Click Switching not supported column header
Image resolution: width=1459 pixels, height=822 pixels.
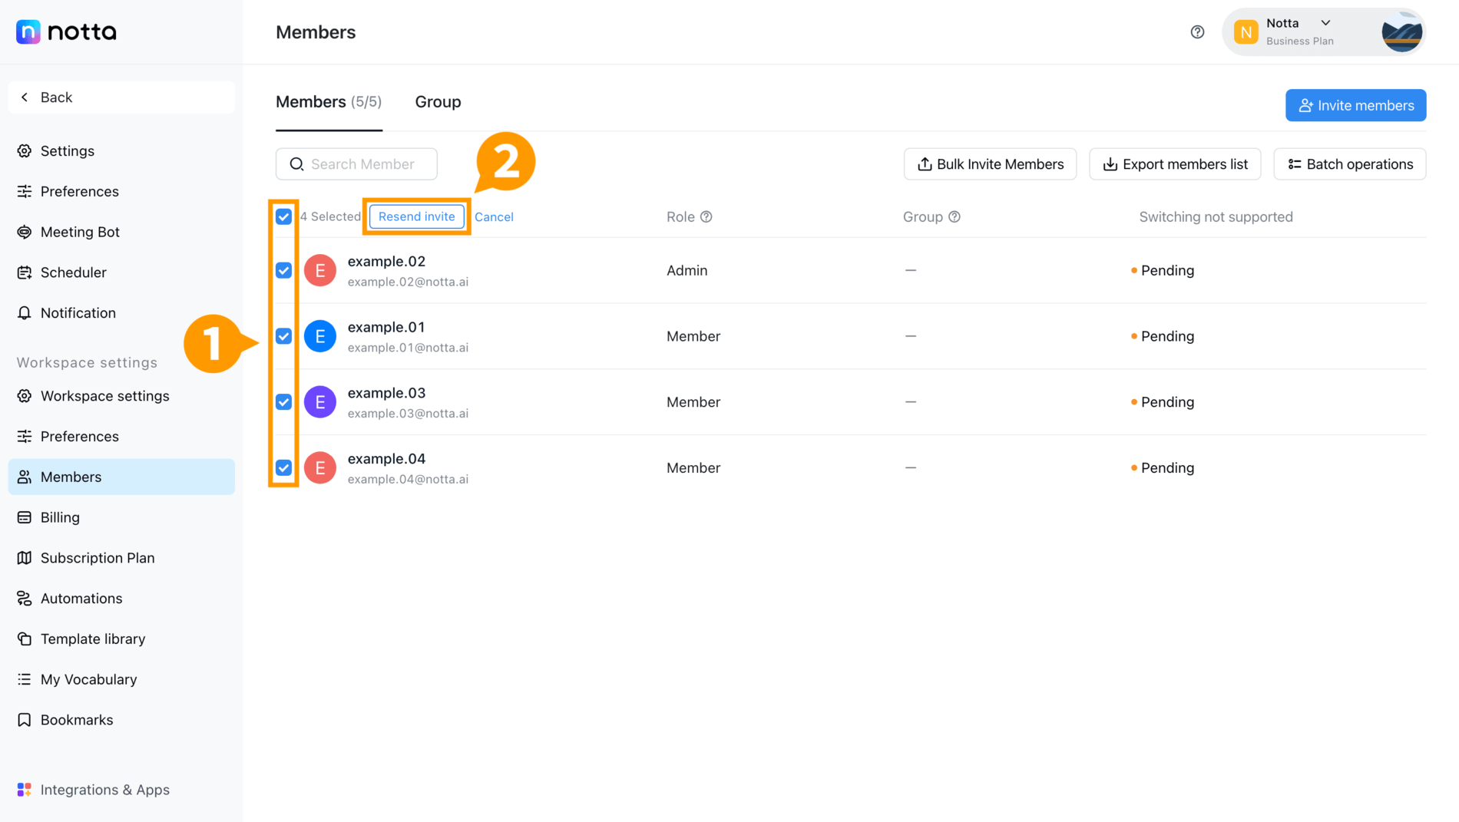(1216, 217)
